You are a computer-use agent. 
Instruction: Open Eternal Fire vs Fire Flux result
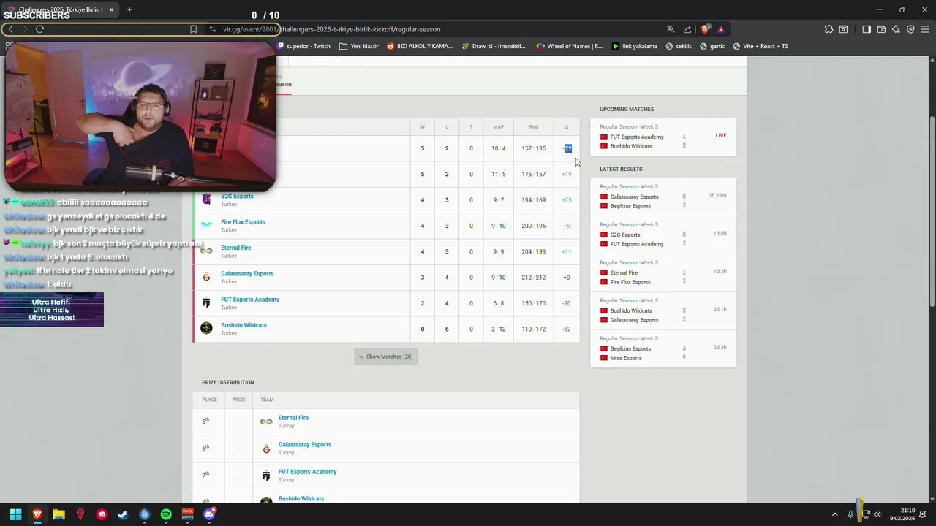[663, 272]
